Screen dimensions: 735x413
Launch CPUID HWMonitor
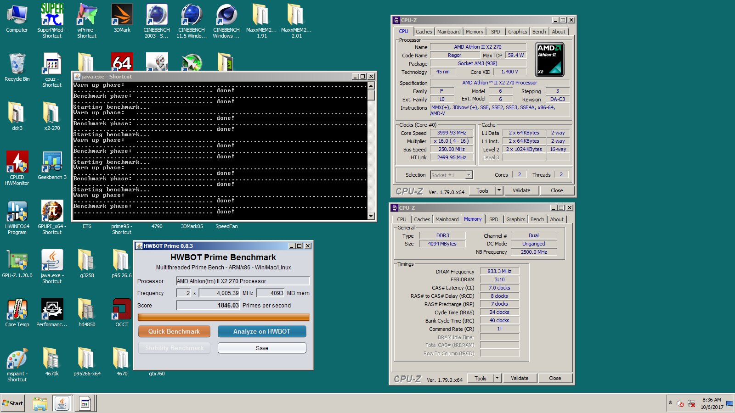click(x=17, y=168)
